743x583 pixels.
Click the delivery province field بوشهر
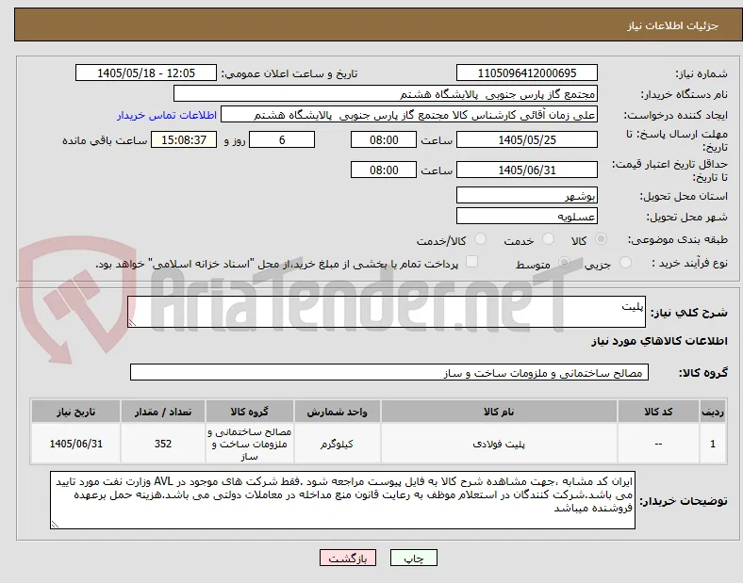click(527, 196)
